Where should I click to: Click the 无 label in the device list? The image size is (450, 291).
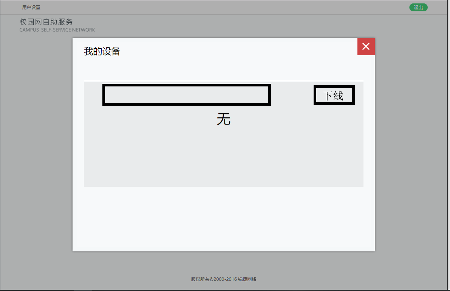point(224,119)
